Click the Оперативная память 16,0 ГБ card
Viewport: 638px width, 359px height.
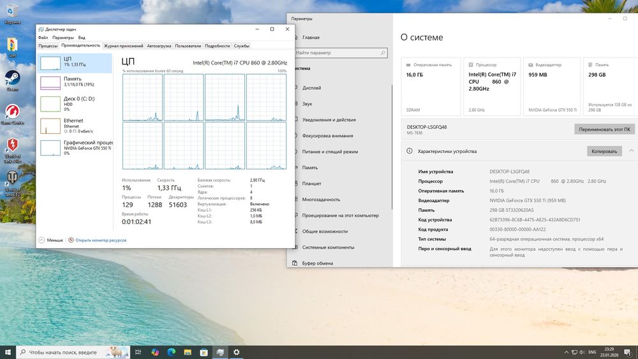(x=431, y=87)
